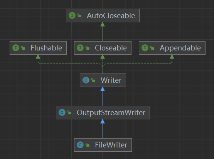Click the Appendable interface icon
The image size is (214, 159).
click(x=145, y=48)
